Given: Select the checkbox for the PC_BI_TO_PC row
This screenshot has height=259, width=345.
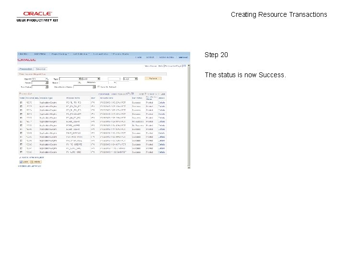Looking at the screenshot, I should point(21,118).
